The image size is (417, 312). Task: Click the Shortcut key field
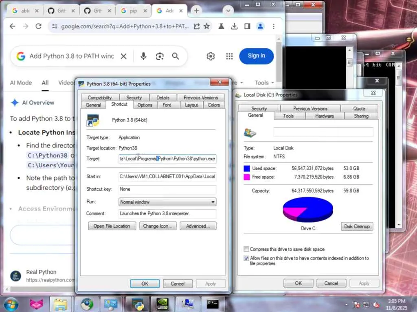167,189
